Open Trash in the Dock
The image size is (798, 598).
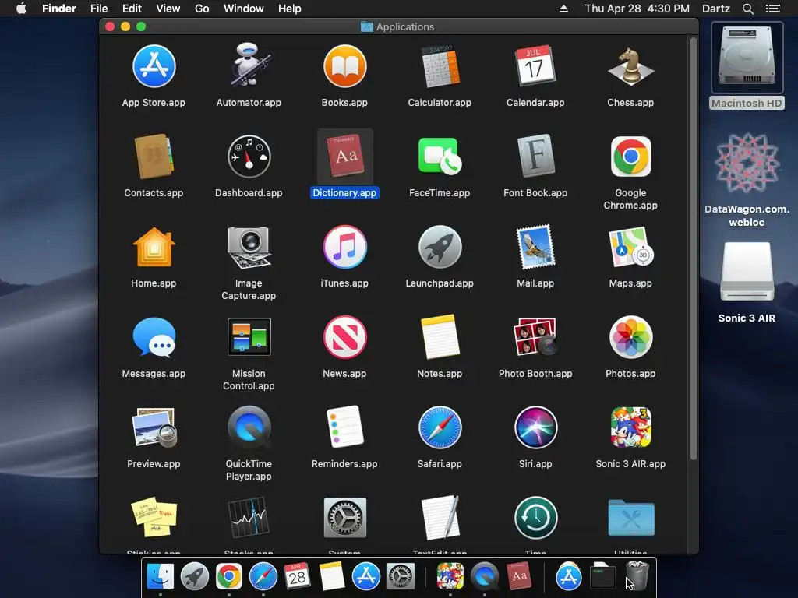[x=637, y=575]
